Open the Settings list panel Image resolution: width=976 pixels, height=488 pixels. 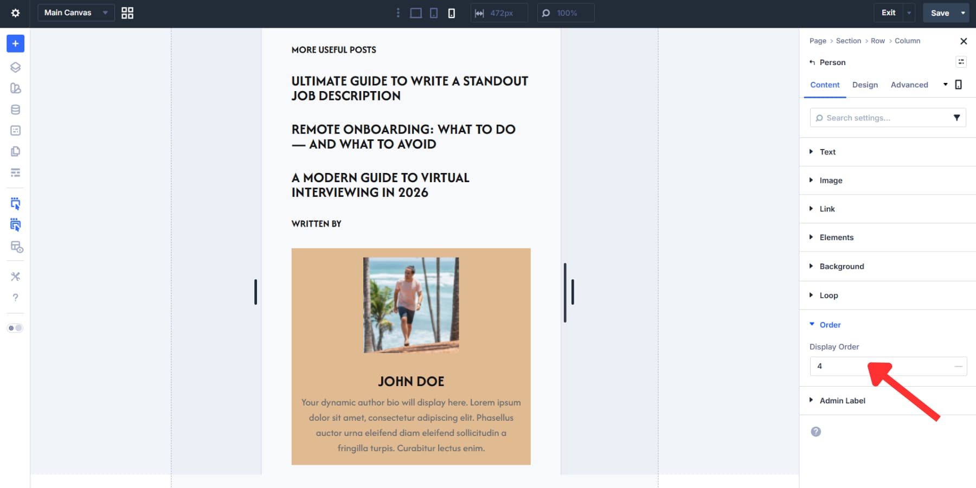(x=15, y=172)
